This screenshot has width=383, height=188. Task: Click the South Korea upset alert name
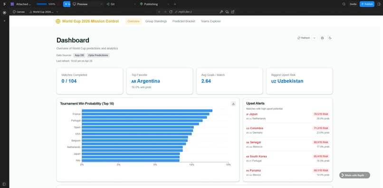point(258,157)
